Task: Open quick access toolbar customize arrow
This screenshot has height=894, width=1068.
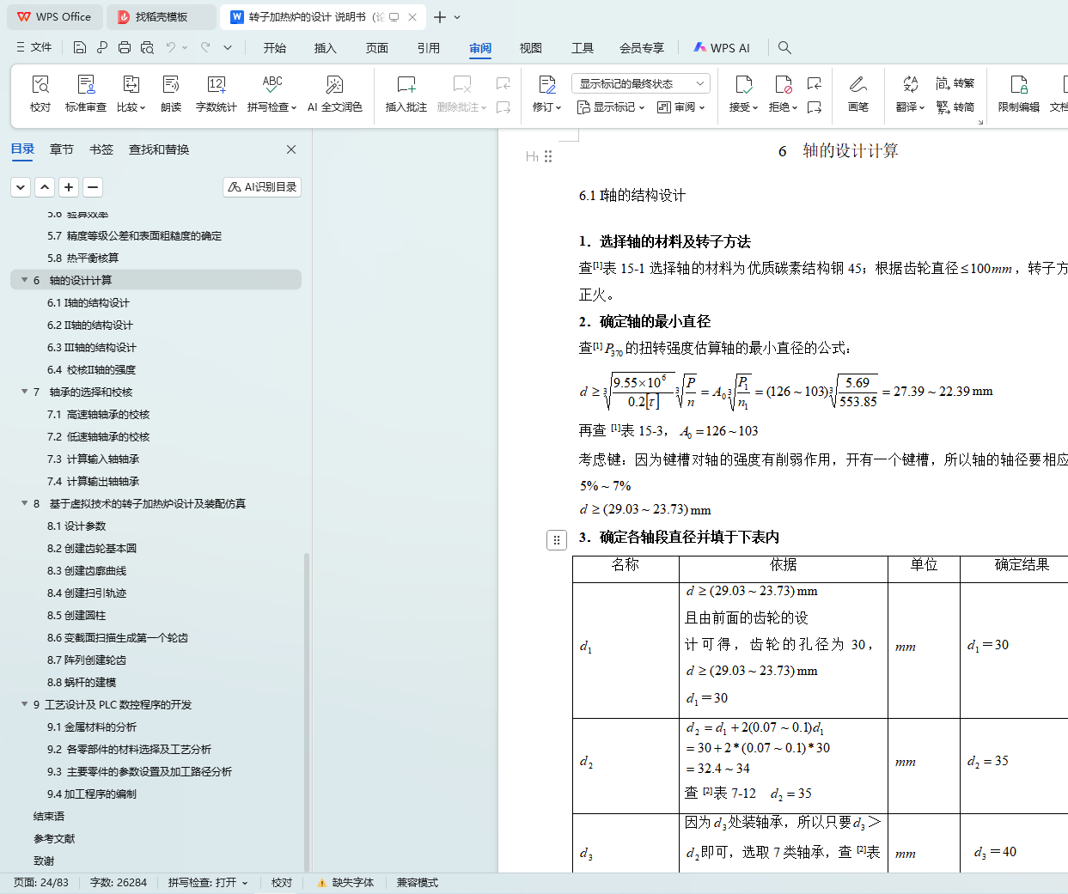Action: pyautogui.click(x=228, y=47)
